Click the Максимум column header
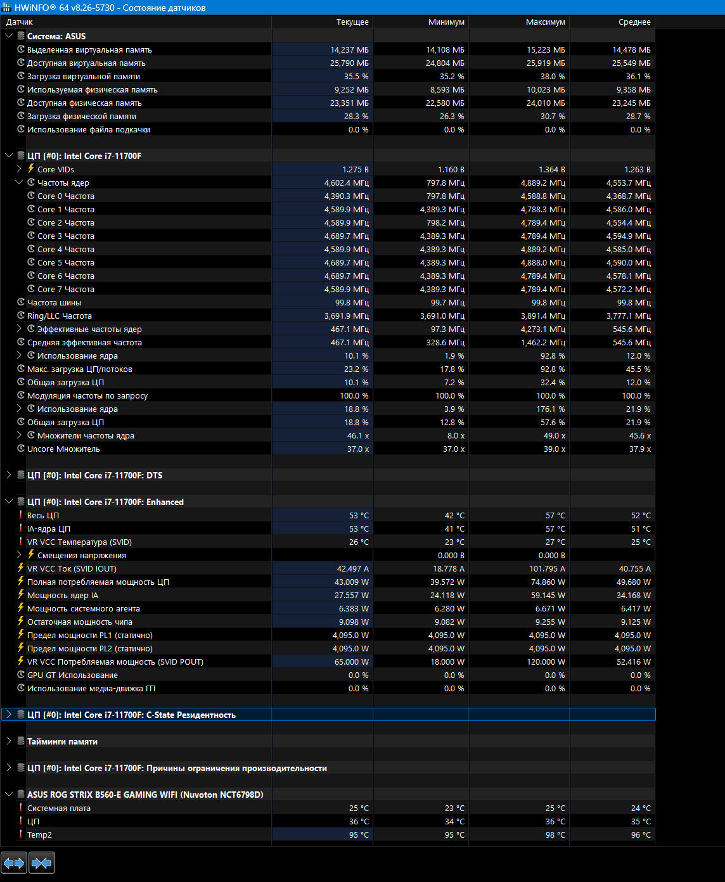Viewport: 725px width, 882px height. point(519,22)
